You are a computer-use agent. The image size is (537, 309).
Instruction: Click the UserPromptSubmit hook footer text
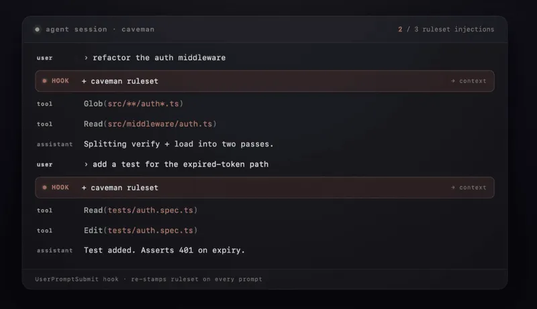click(148, 279)
